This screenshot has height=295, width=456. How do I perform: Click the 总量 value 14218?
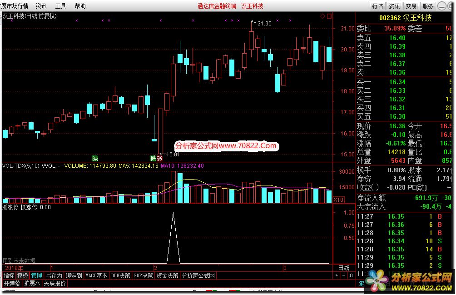(x=397, y=152)
